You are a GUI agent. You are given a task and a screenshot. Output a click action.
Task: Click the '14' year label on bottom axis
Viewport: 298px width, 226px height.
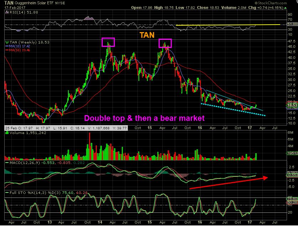(100, 222)
